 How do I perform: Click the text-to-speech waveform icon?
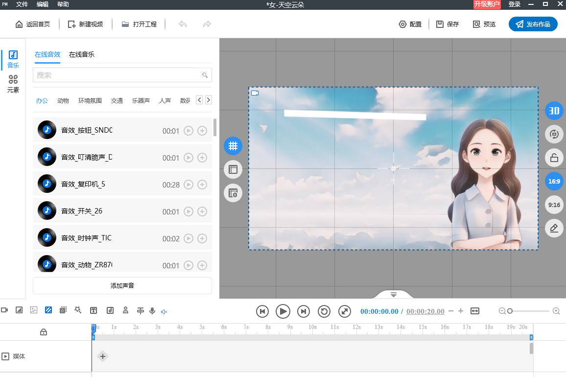click(x=141, y=310)
